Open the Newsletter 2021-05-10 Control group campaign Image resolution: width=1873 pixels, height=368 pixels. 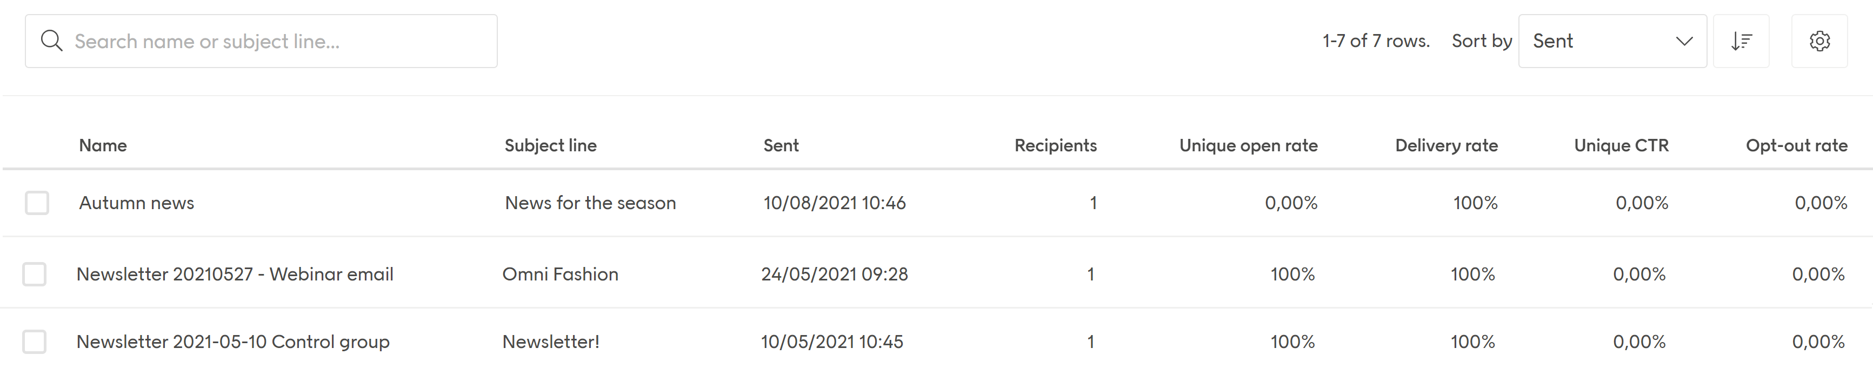click(234, 341)
